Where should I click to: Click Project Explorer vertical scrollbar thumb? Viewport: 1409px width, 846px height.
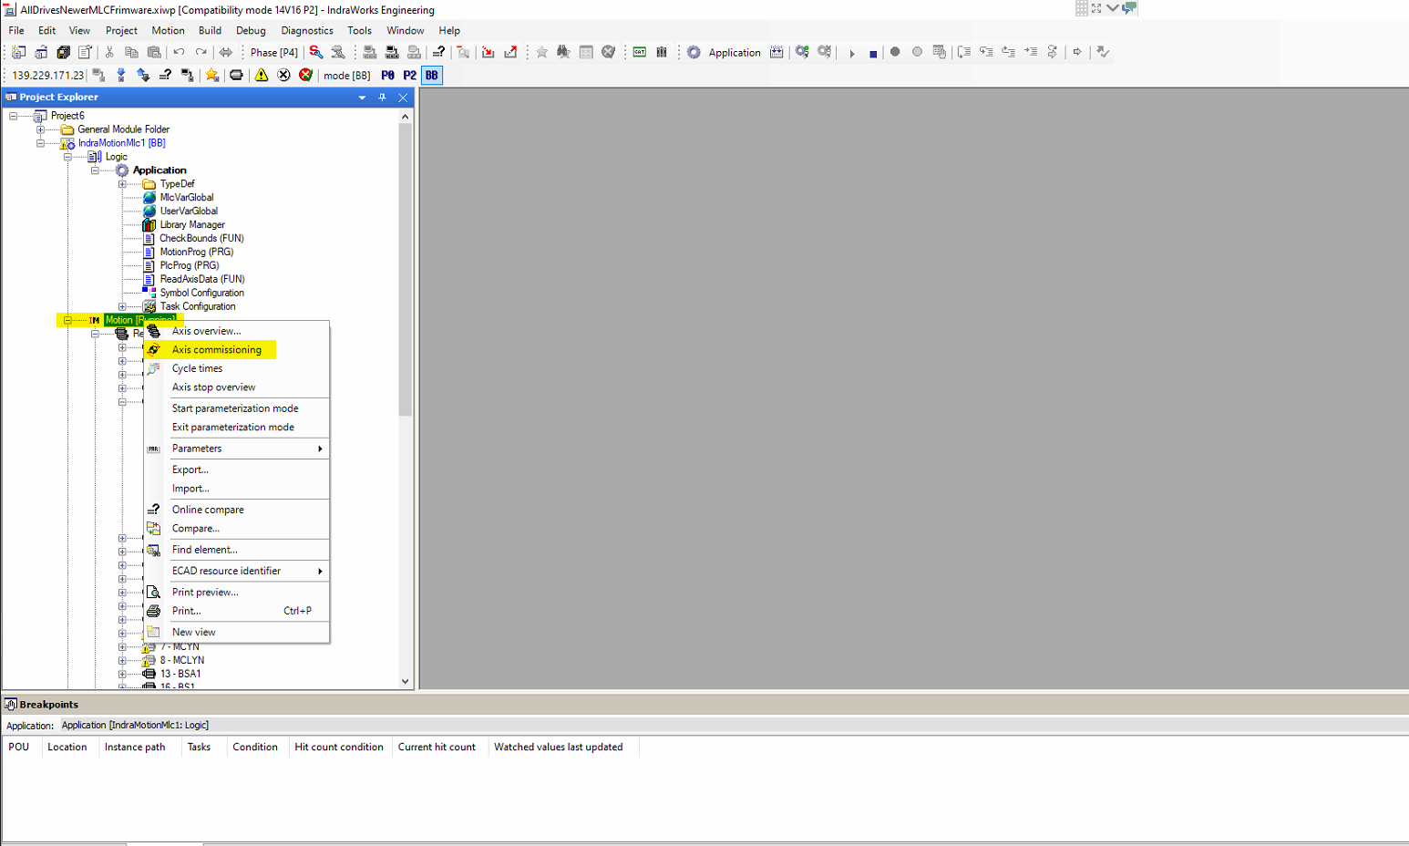406,270
